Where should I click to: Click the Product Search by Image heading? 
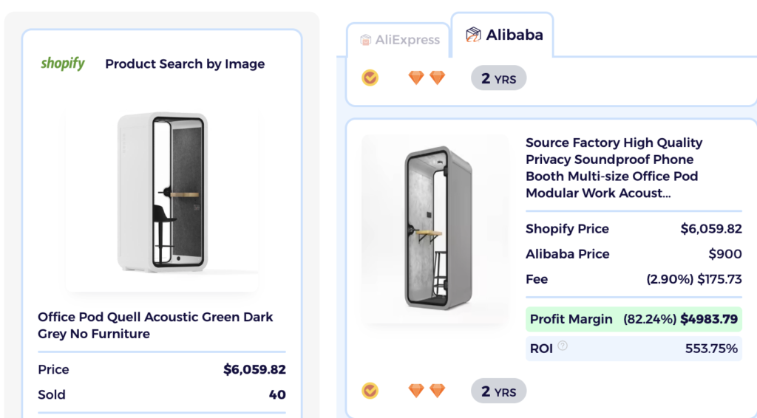point(185,64)
